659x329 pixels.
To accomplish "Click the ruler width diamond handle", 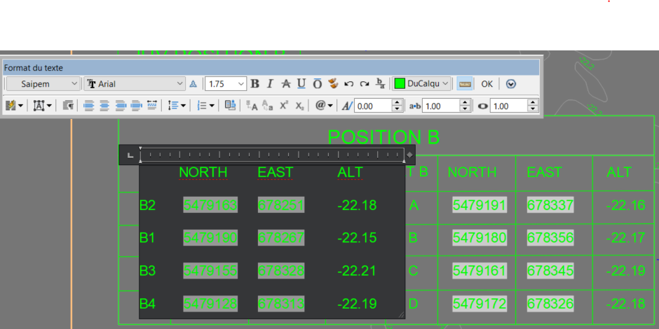I will coord(410,155).
